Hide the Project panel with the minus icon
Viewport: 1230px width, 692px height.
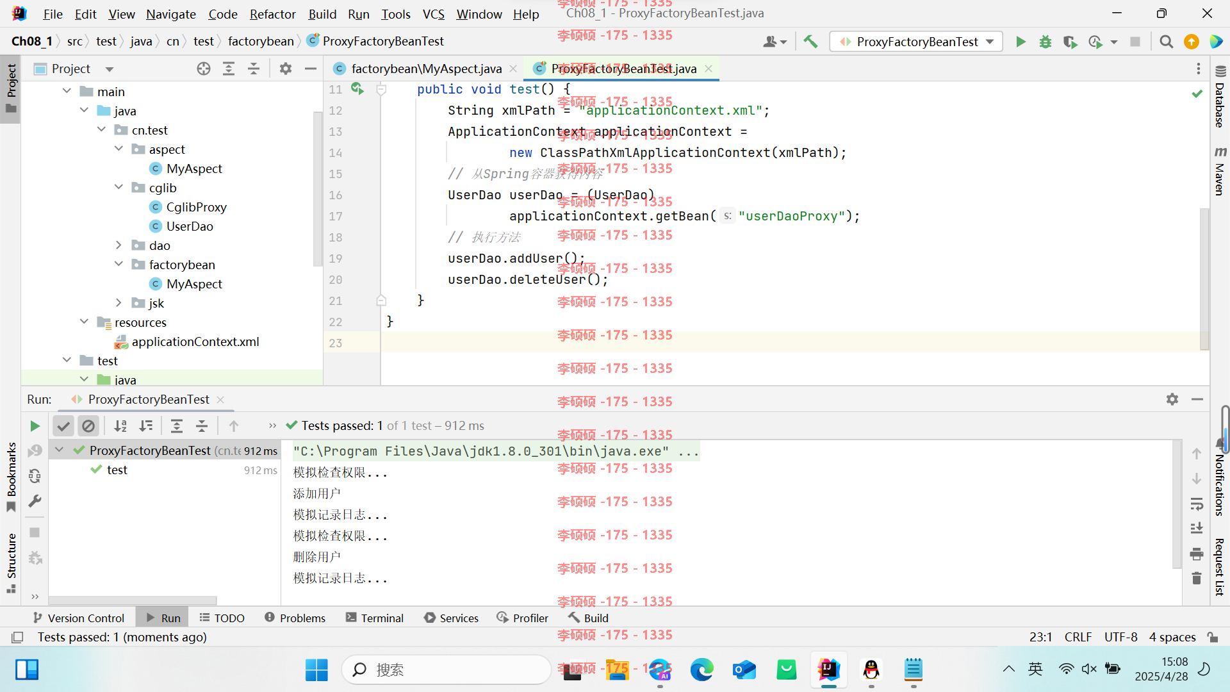coord(311,69)
